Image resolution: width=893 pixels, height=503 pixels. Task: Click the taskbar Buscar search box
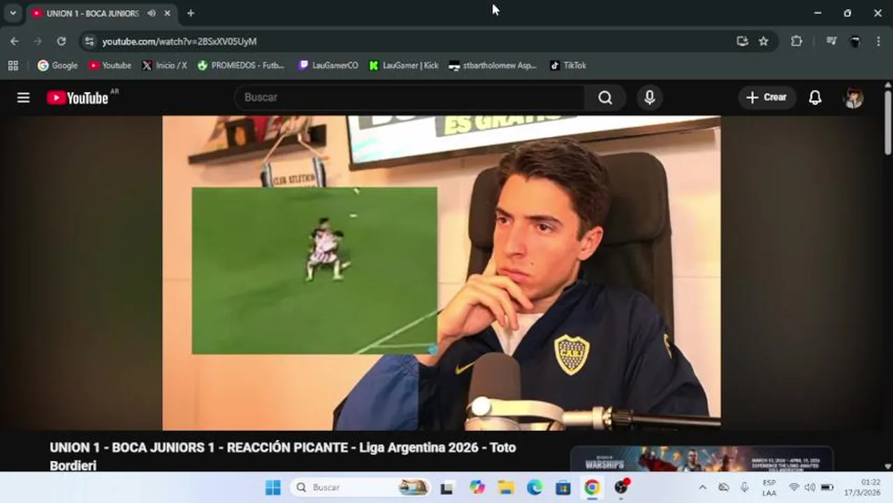[x=360, y=488]
